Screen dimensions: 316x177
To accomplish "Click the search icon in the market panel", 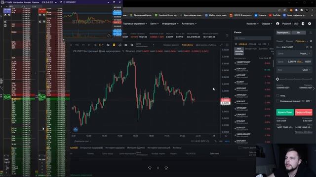I will (237, 38).
